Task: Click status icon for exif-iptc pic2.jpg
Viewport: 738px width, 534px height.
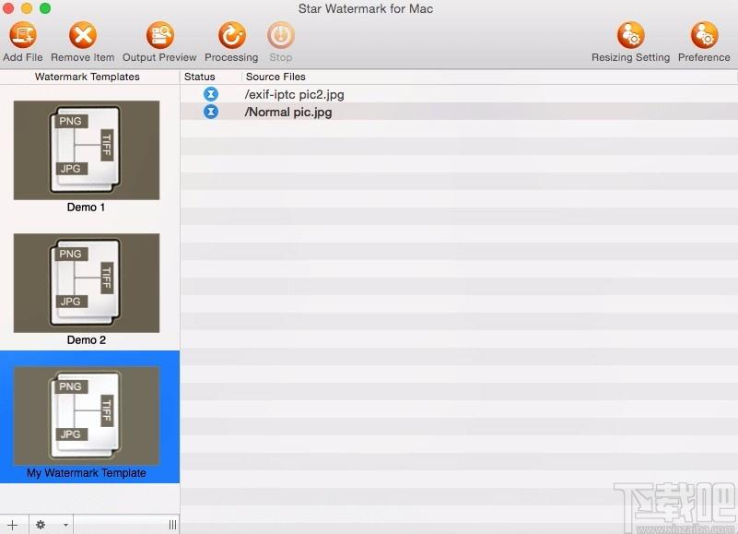Action: [x=211, y=94]
